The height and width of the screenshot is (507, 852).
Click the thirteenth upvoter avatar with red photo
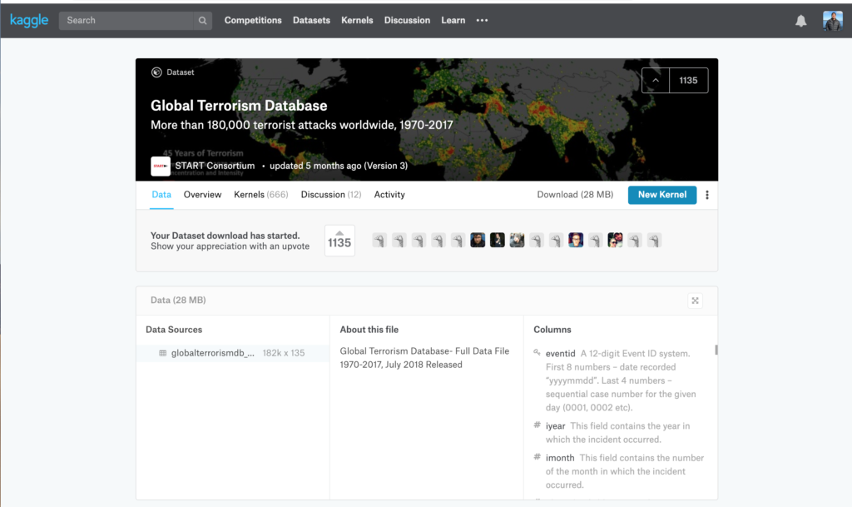[x=615, y=241]
